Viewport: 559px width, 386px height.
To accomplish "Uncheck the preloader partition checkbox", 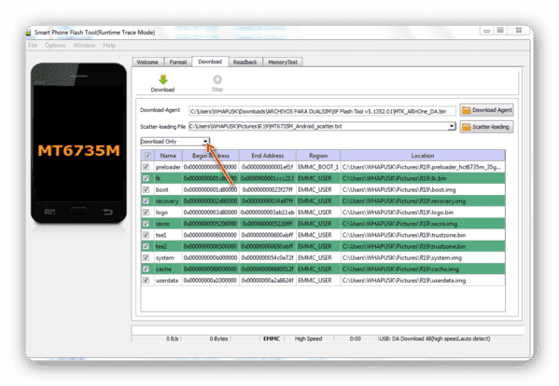I will 146,167.
